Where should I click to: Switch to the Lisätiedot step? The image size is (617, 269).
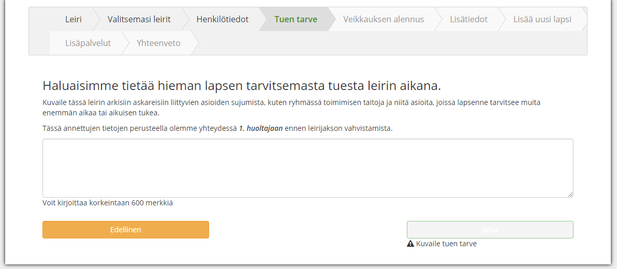pos(468,19)
